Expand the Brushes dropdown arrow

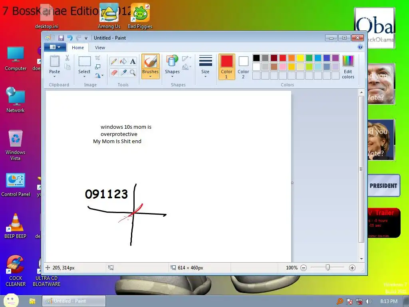coord(151,76)
